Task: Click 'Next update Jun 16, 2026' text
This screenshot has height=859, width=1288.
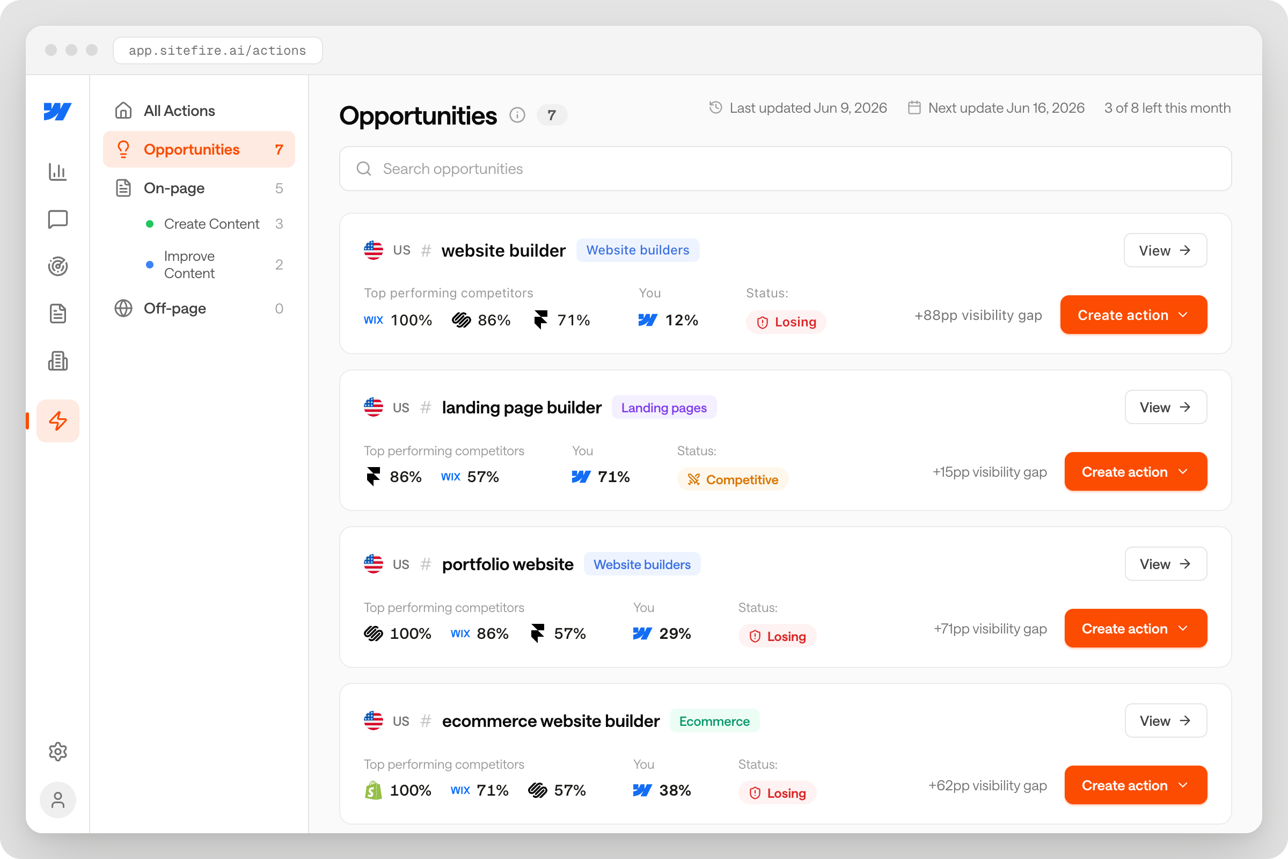Action: [x=1006, y=108]
